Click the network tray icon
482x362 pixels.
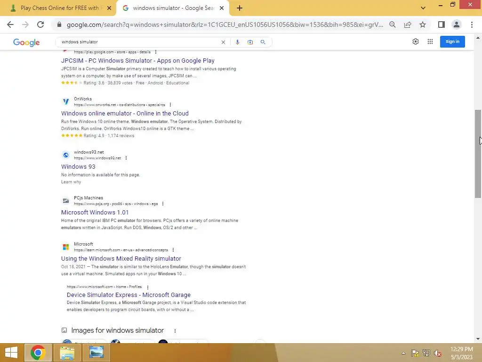(426, 353)
